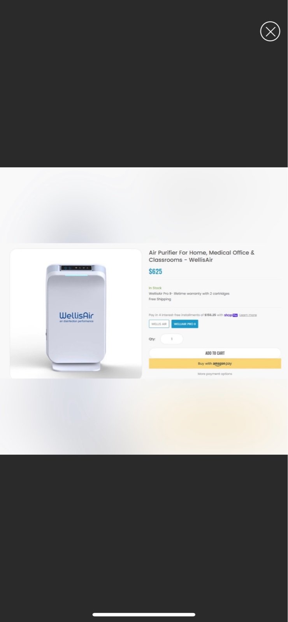Click the lifetime warranty description line

pos(189,294)
